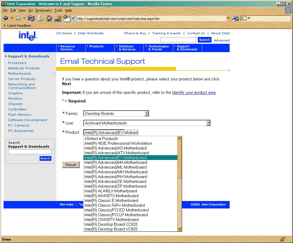Click the security lock icon in status bar

(x=282, y=239)
